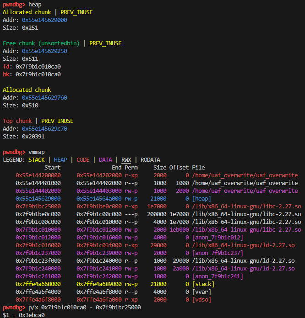Click the 'Size: 0x511' line
The width and height of the screenshot is (305, 318).
[20, 59]
